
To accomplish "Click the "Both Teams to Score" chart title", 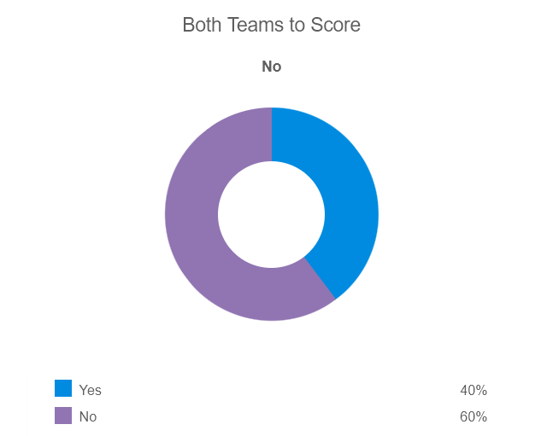I will (x=271, y=25).
